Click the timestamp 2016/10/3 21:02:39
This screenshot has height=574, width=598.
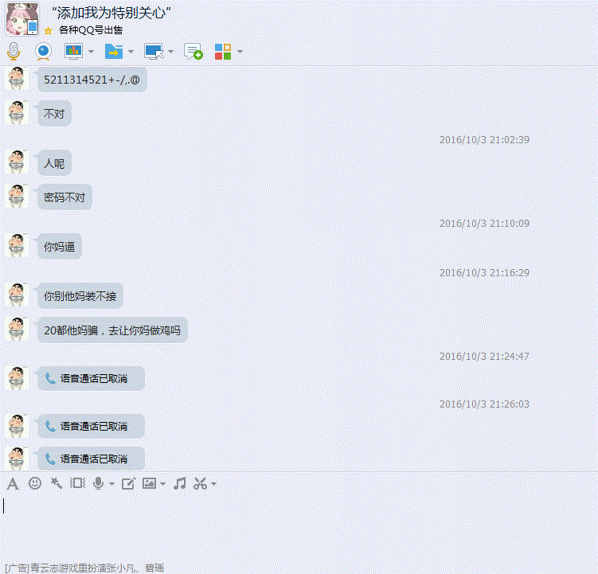[484, 139]
